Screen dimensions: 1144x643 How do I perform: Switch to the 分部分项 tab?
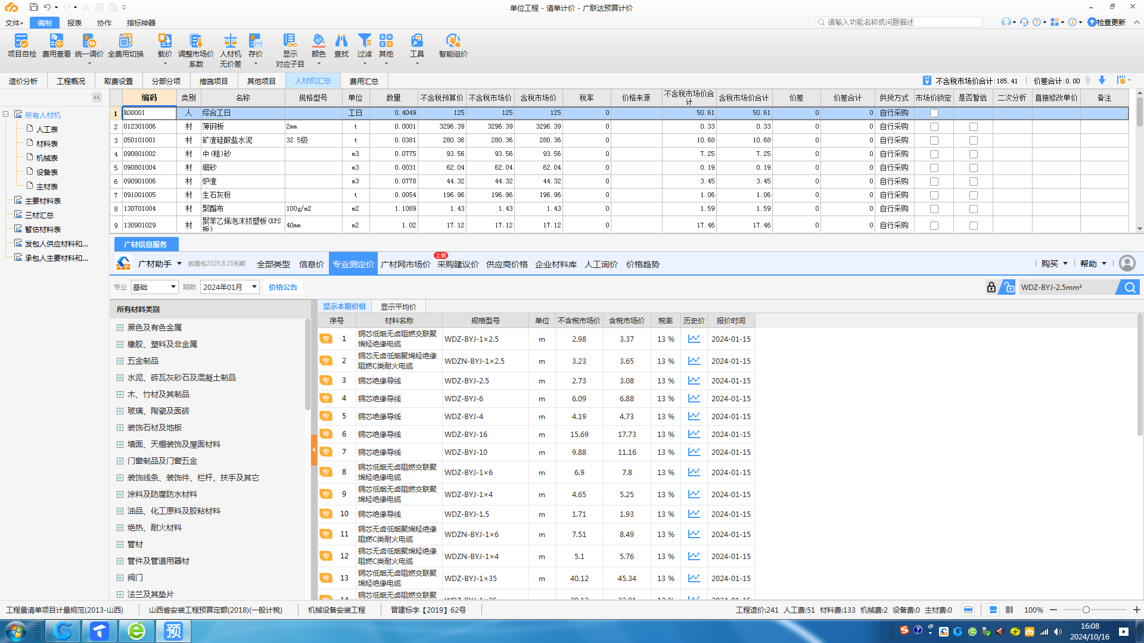(x=166, y=81)
